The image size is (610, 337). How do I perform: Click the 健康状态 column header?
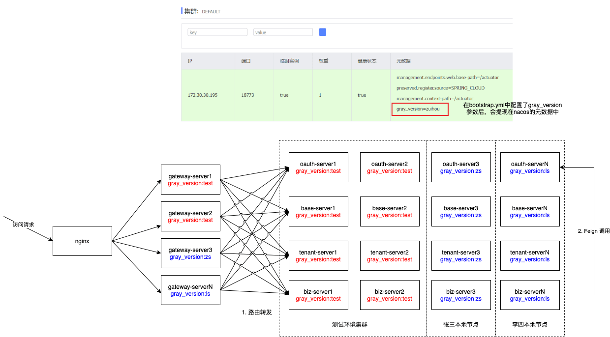coord(367,61)
